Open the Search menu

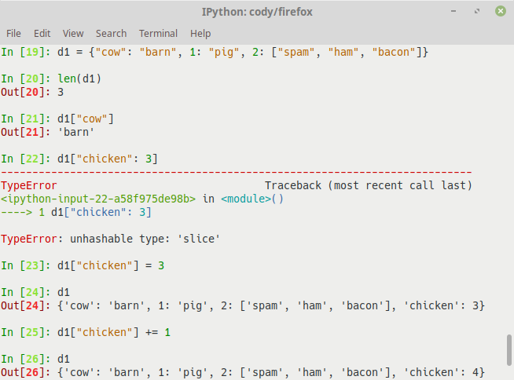(x=111, y=34)
